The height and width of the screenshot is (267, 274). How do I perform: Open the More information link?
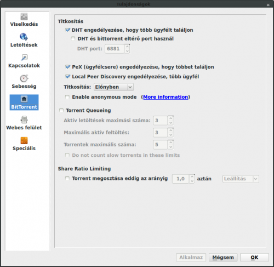(x=165, y=97)
